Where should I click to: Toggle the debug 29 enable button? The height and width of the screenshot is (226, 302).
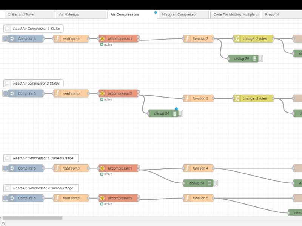260,59
